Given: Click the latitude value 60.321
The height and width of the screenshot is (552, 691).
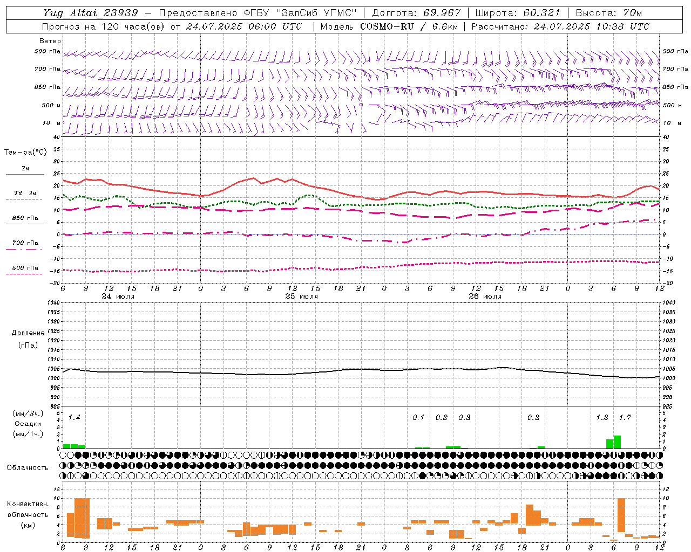Looking at the screenshot, I should tap(541, 13).
